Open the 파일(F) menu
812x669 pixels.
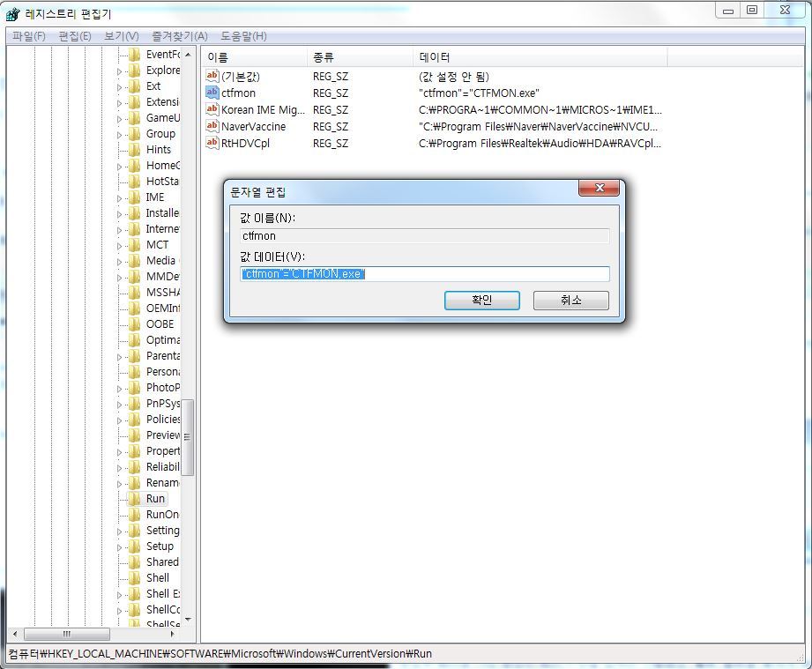[x=29, y=36]
